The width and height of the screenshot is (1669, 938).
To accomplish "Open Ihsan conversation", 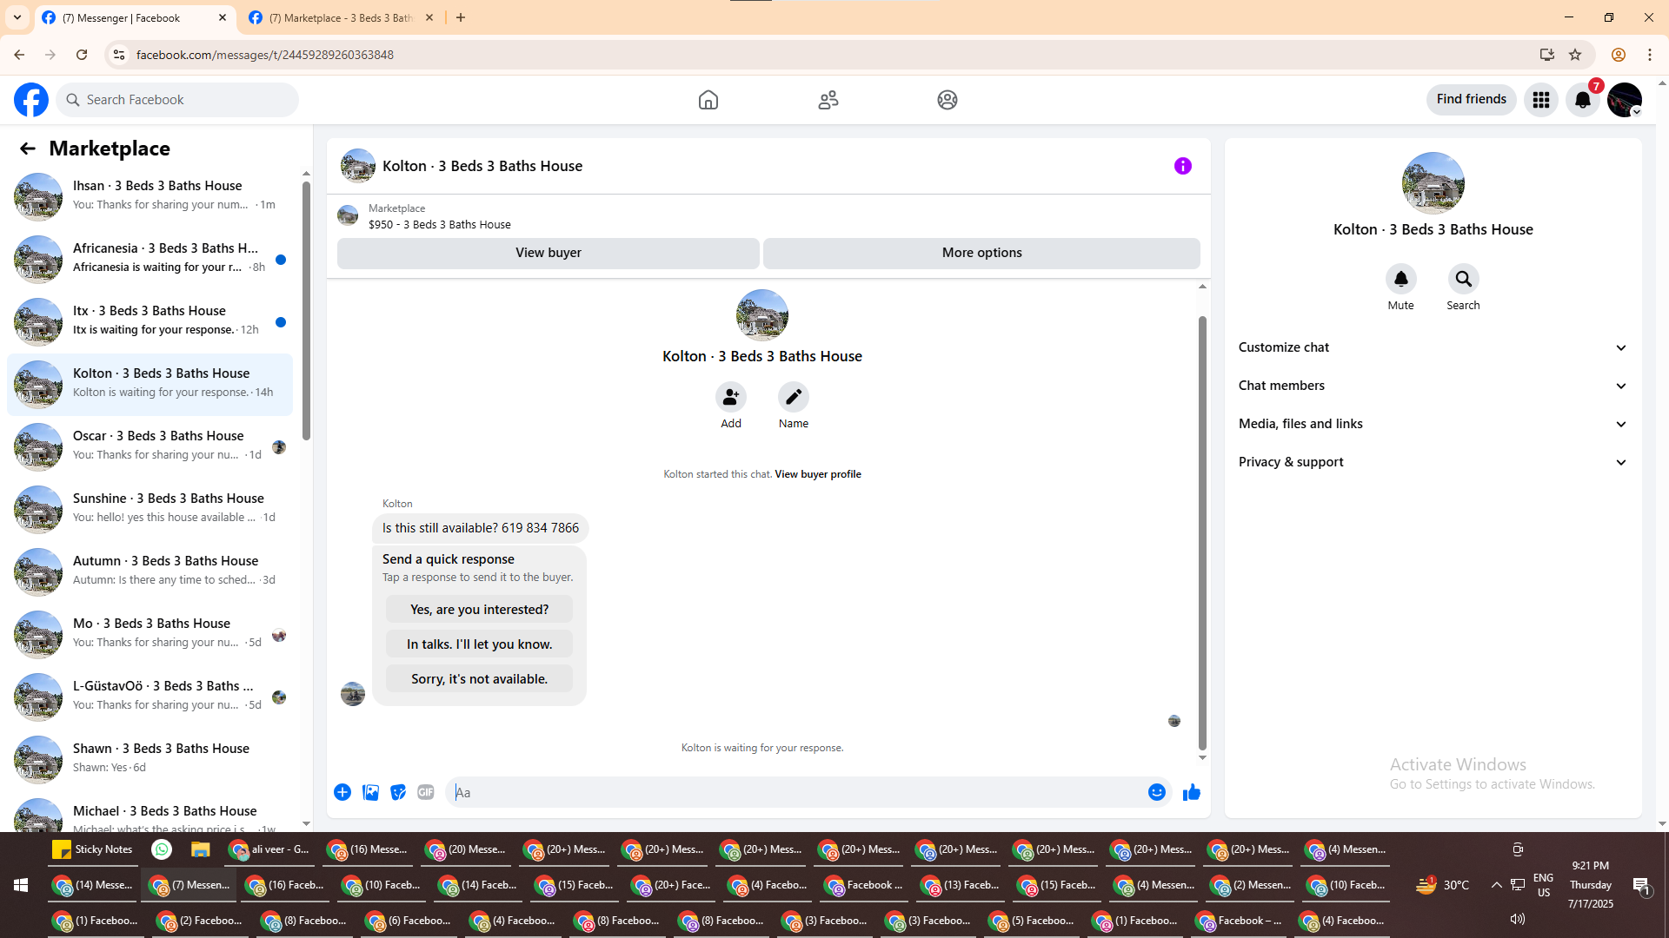I will tap(150, 195).
